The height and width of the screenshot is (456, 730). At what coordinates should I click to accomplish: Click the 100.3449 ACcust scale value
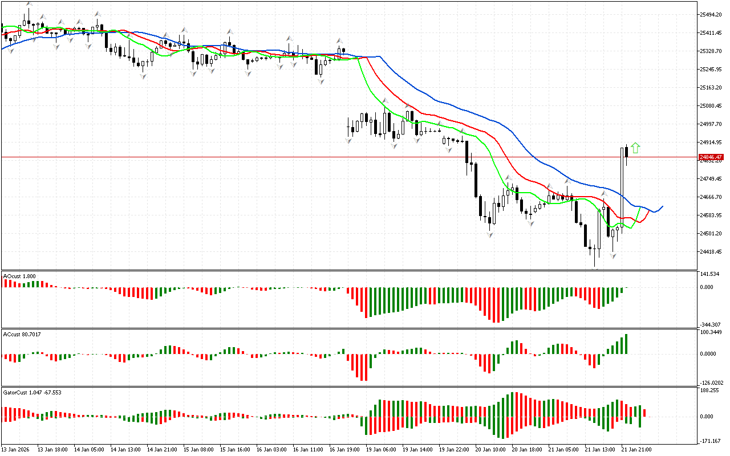point(711,332)
